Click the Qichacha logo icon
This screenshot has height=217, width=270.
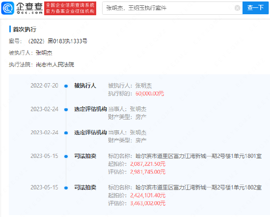click(7, 8)
